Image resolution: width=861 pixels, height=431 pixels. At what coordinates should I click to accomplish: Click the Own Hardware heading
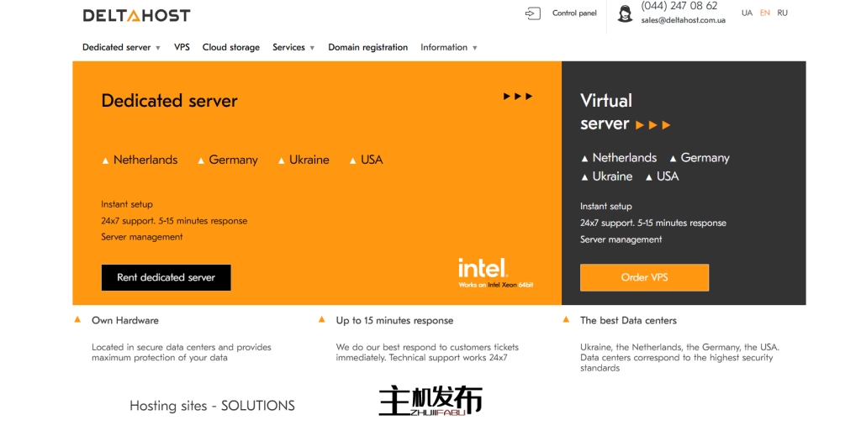point(125,321)
